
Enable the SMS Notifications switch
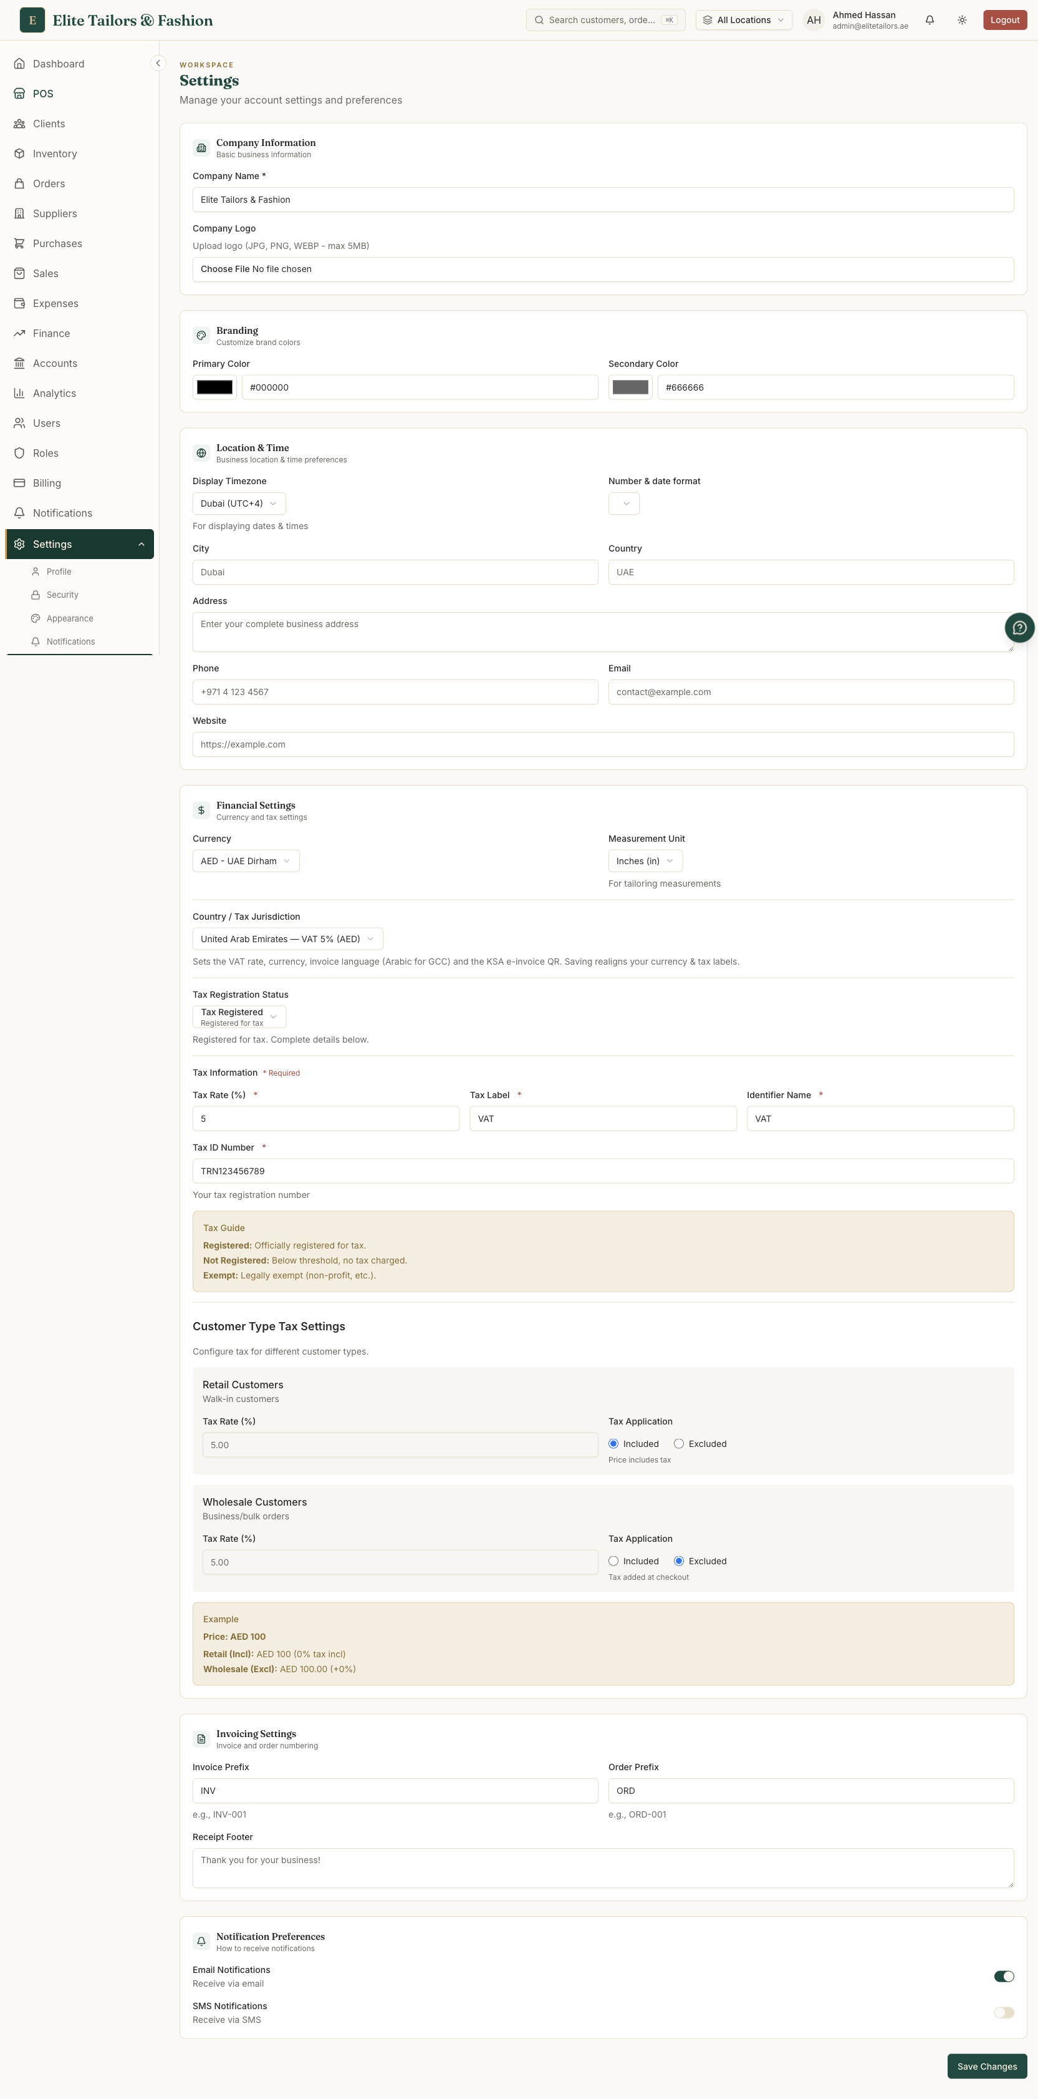pyautogui.click(x=1004, y=2013)
